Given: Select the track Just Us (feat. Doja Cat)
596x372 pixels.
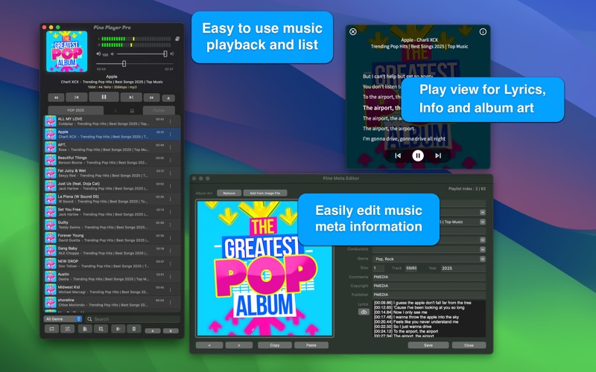Looking at the screenshot, I should 112,186.
